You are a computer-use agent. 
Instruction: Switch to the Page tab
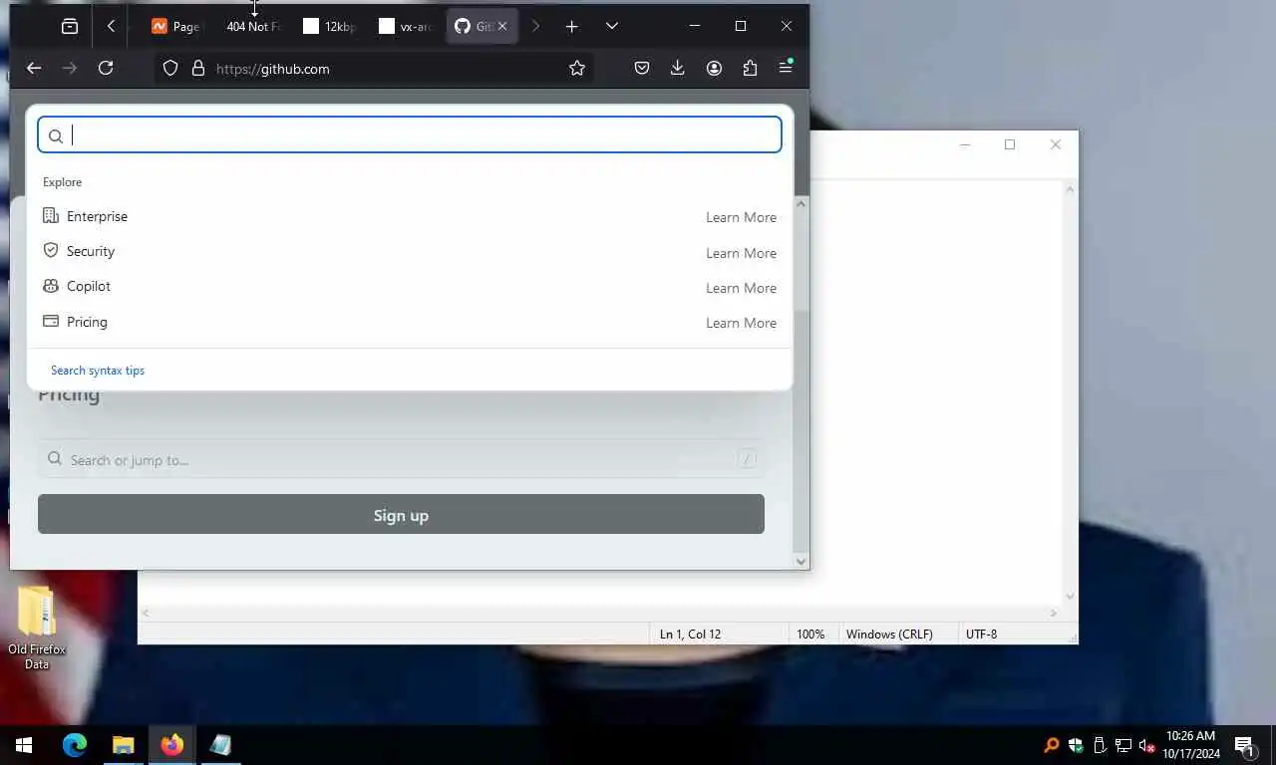tap(173, 27)
